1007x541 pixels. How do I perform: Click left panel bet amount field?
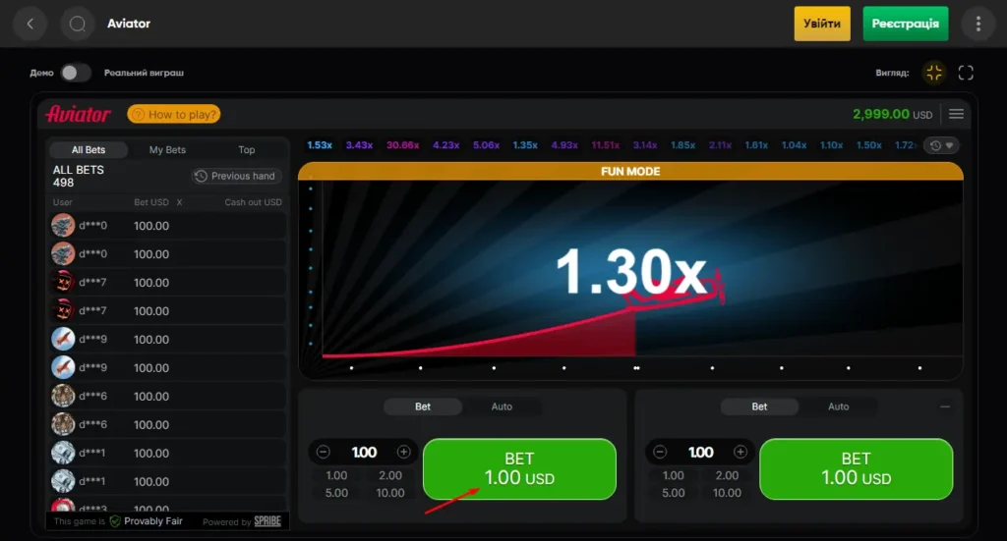[364, 452]
